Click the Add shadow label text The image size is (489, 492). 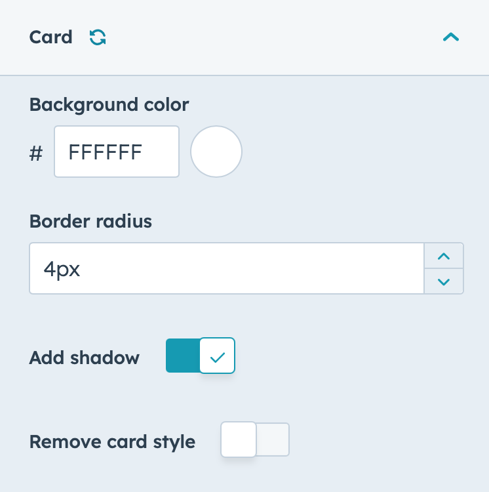[85, 358]
